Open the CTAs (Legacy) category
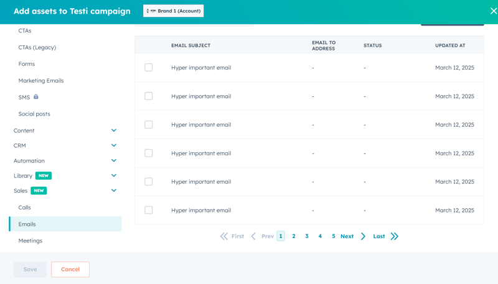Screen dimensions: 498x284 pyautogui.click(x=37, y=47)
